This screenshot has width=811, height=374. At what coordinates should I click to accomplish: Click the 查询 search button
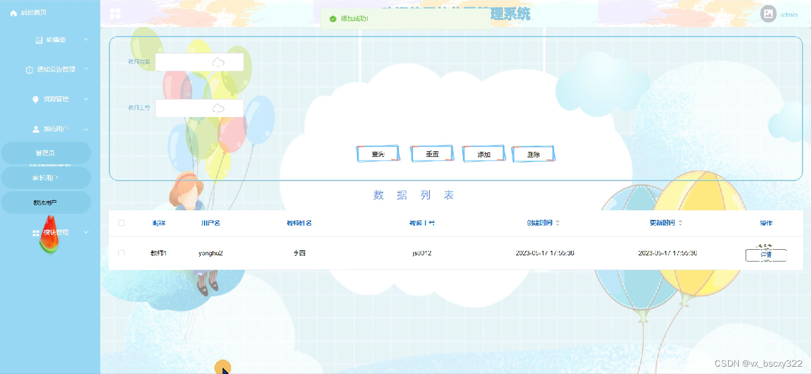point(378,154)
